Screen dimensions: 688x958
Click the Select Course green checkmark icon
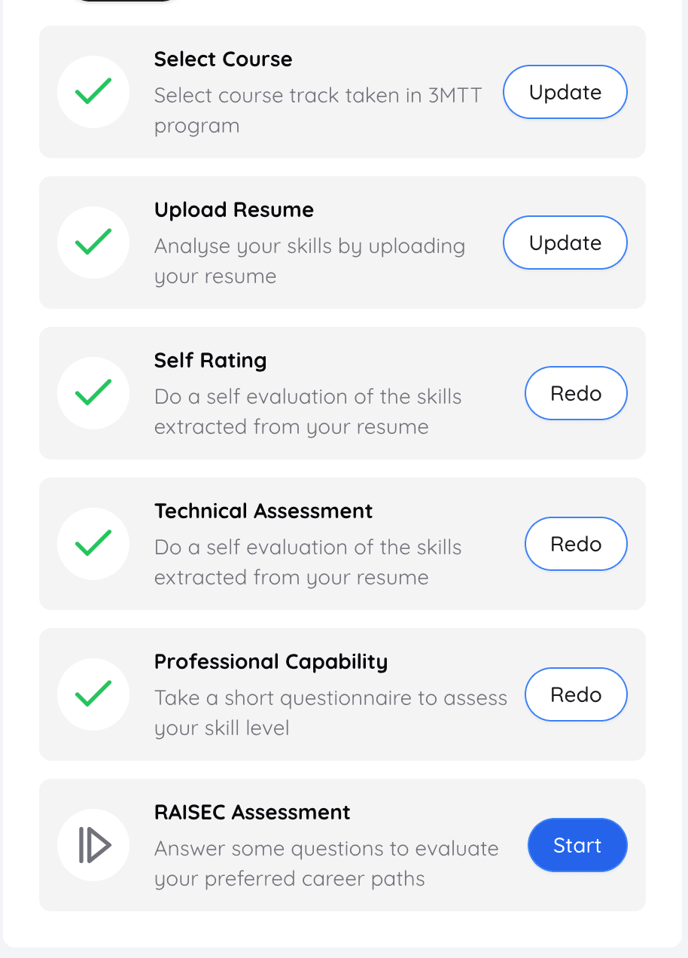coord(93,92)
